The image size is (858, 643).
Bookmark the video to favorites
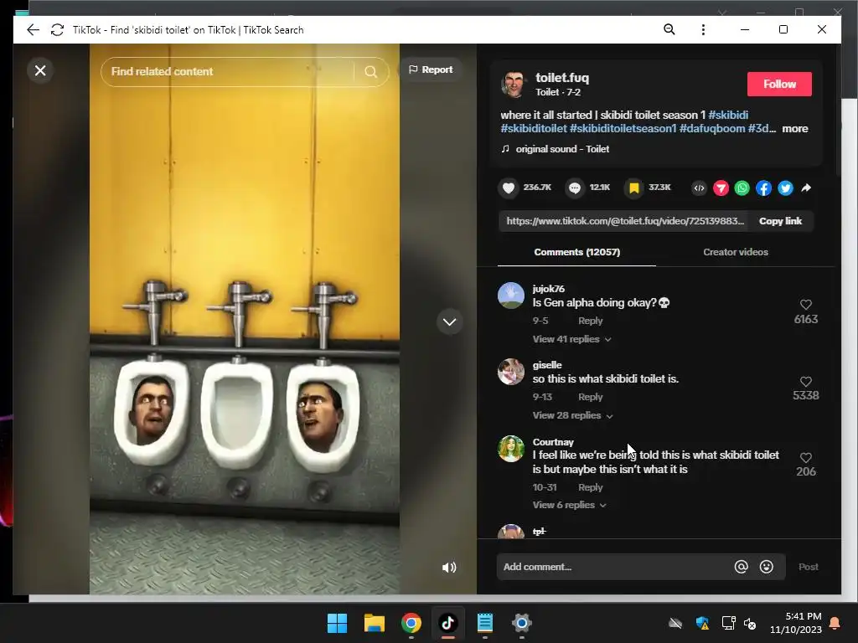tap(633, 188)
